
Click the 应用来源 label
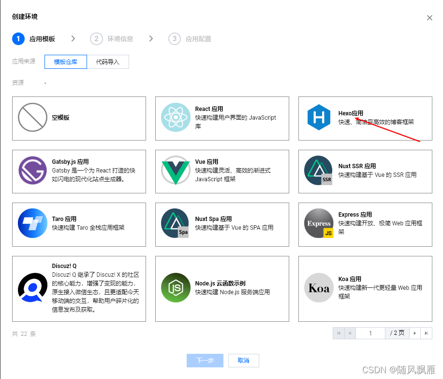tap(24, 62)
